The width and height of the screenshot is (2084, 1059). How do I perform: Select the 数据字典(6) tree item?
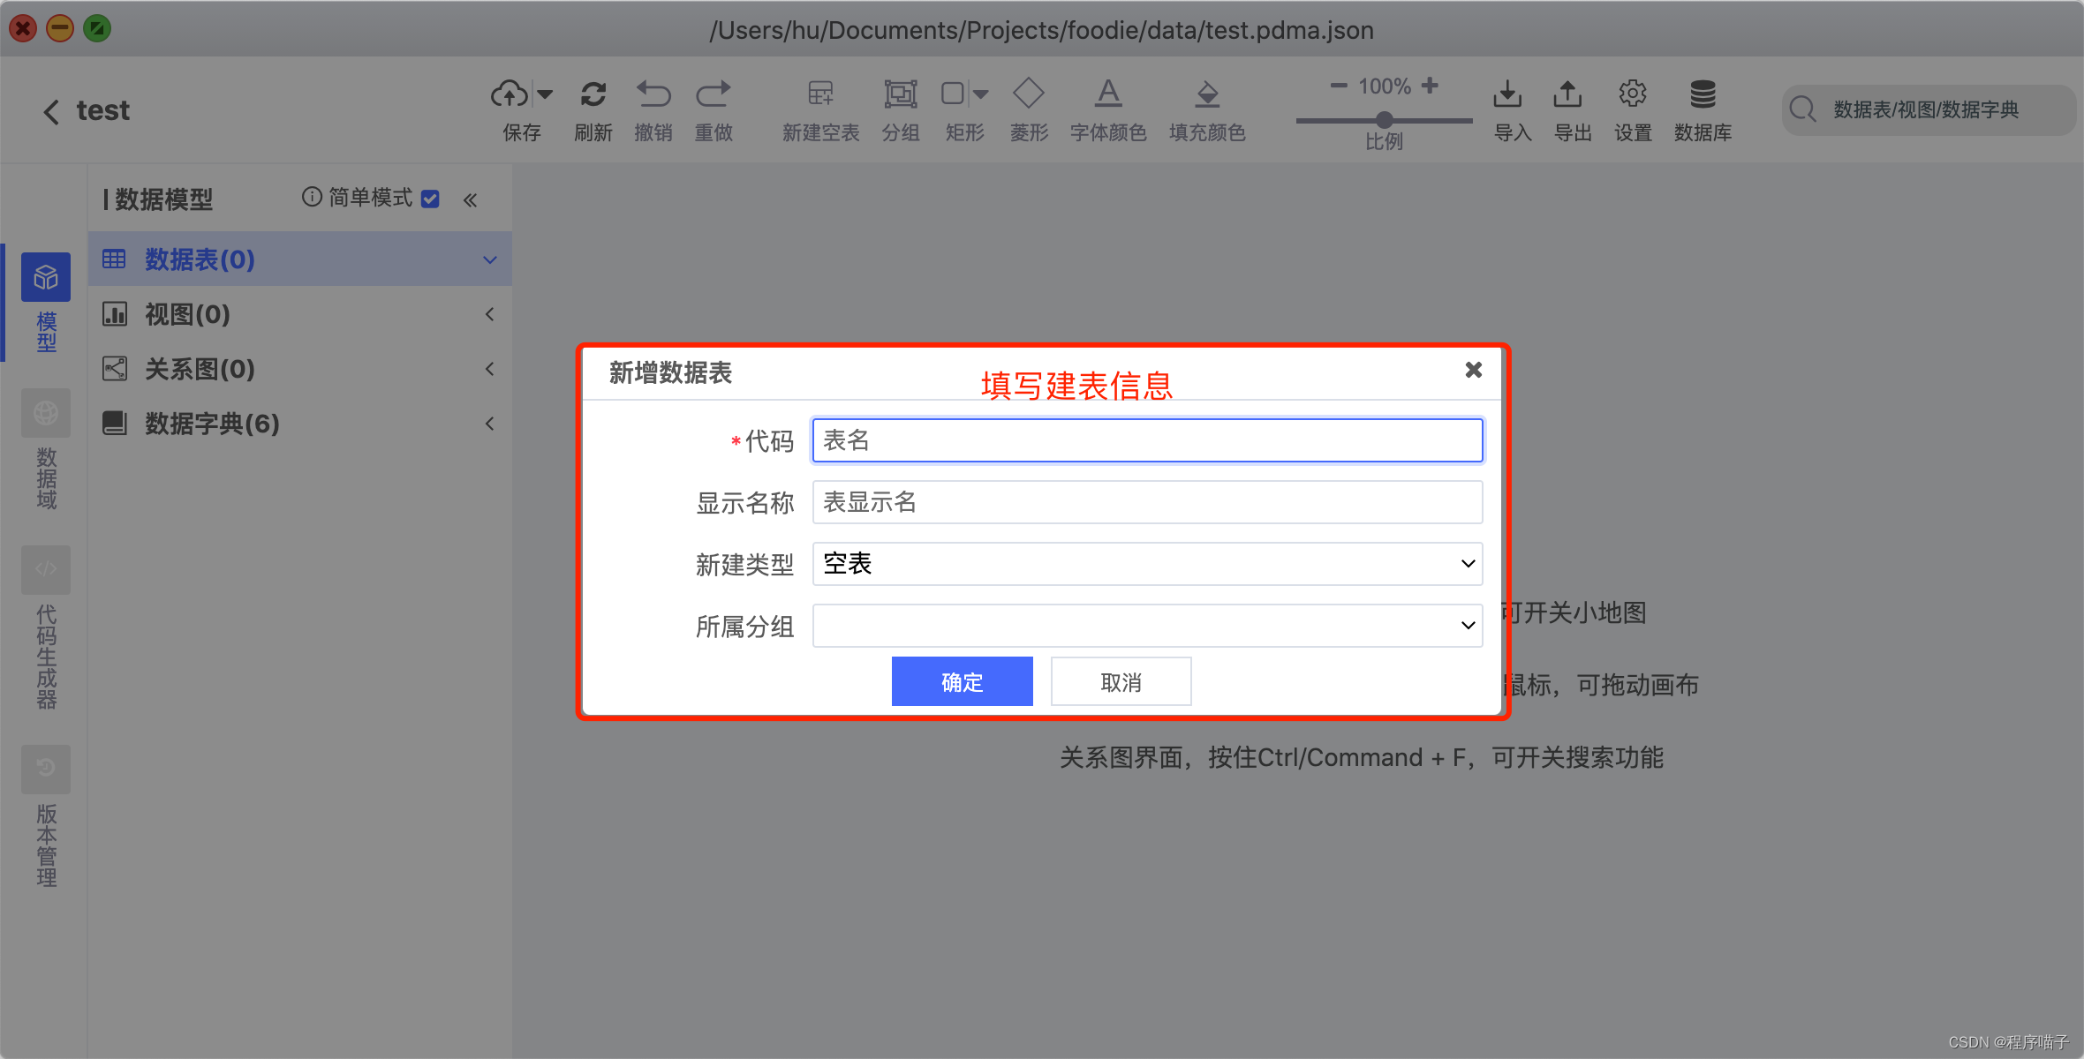click(x=300, y=424)
